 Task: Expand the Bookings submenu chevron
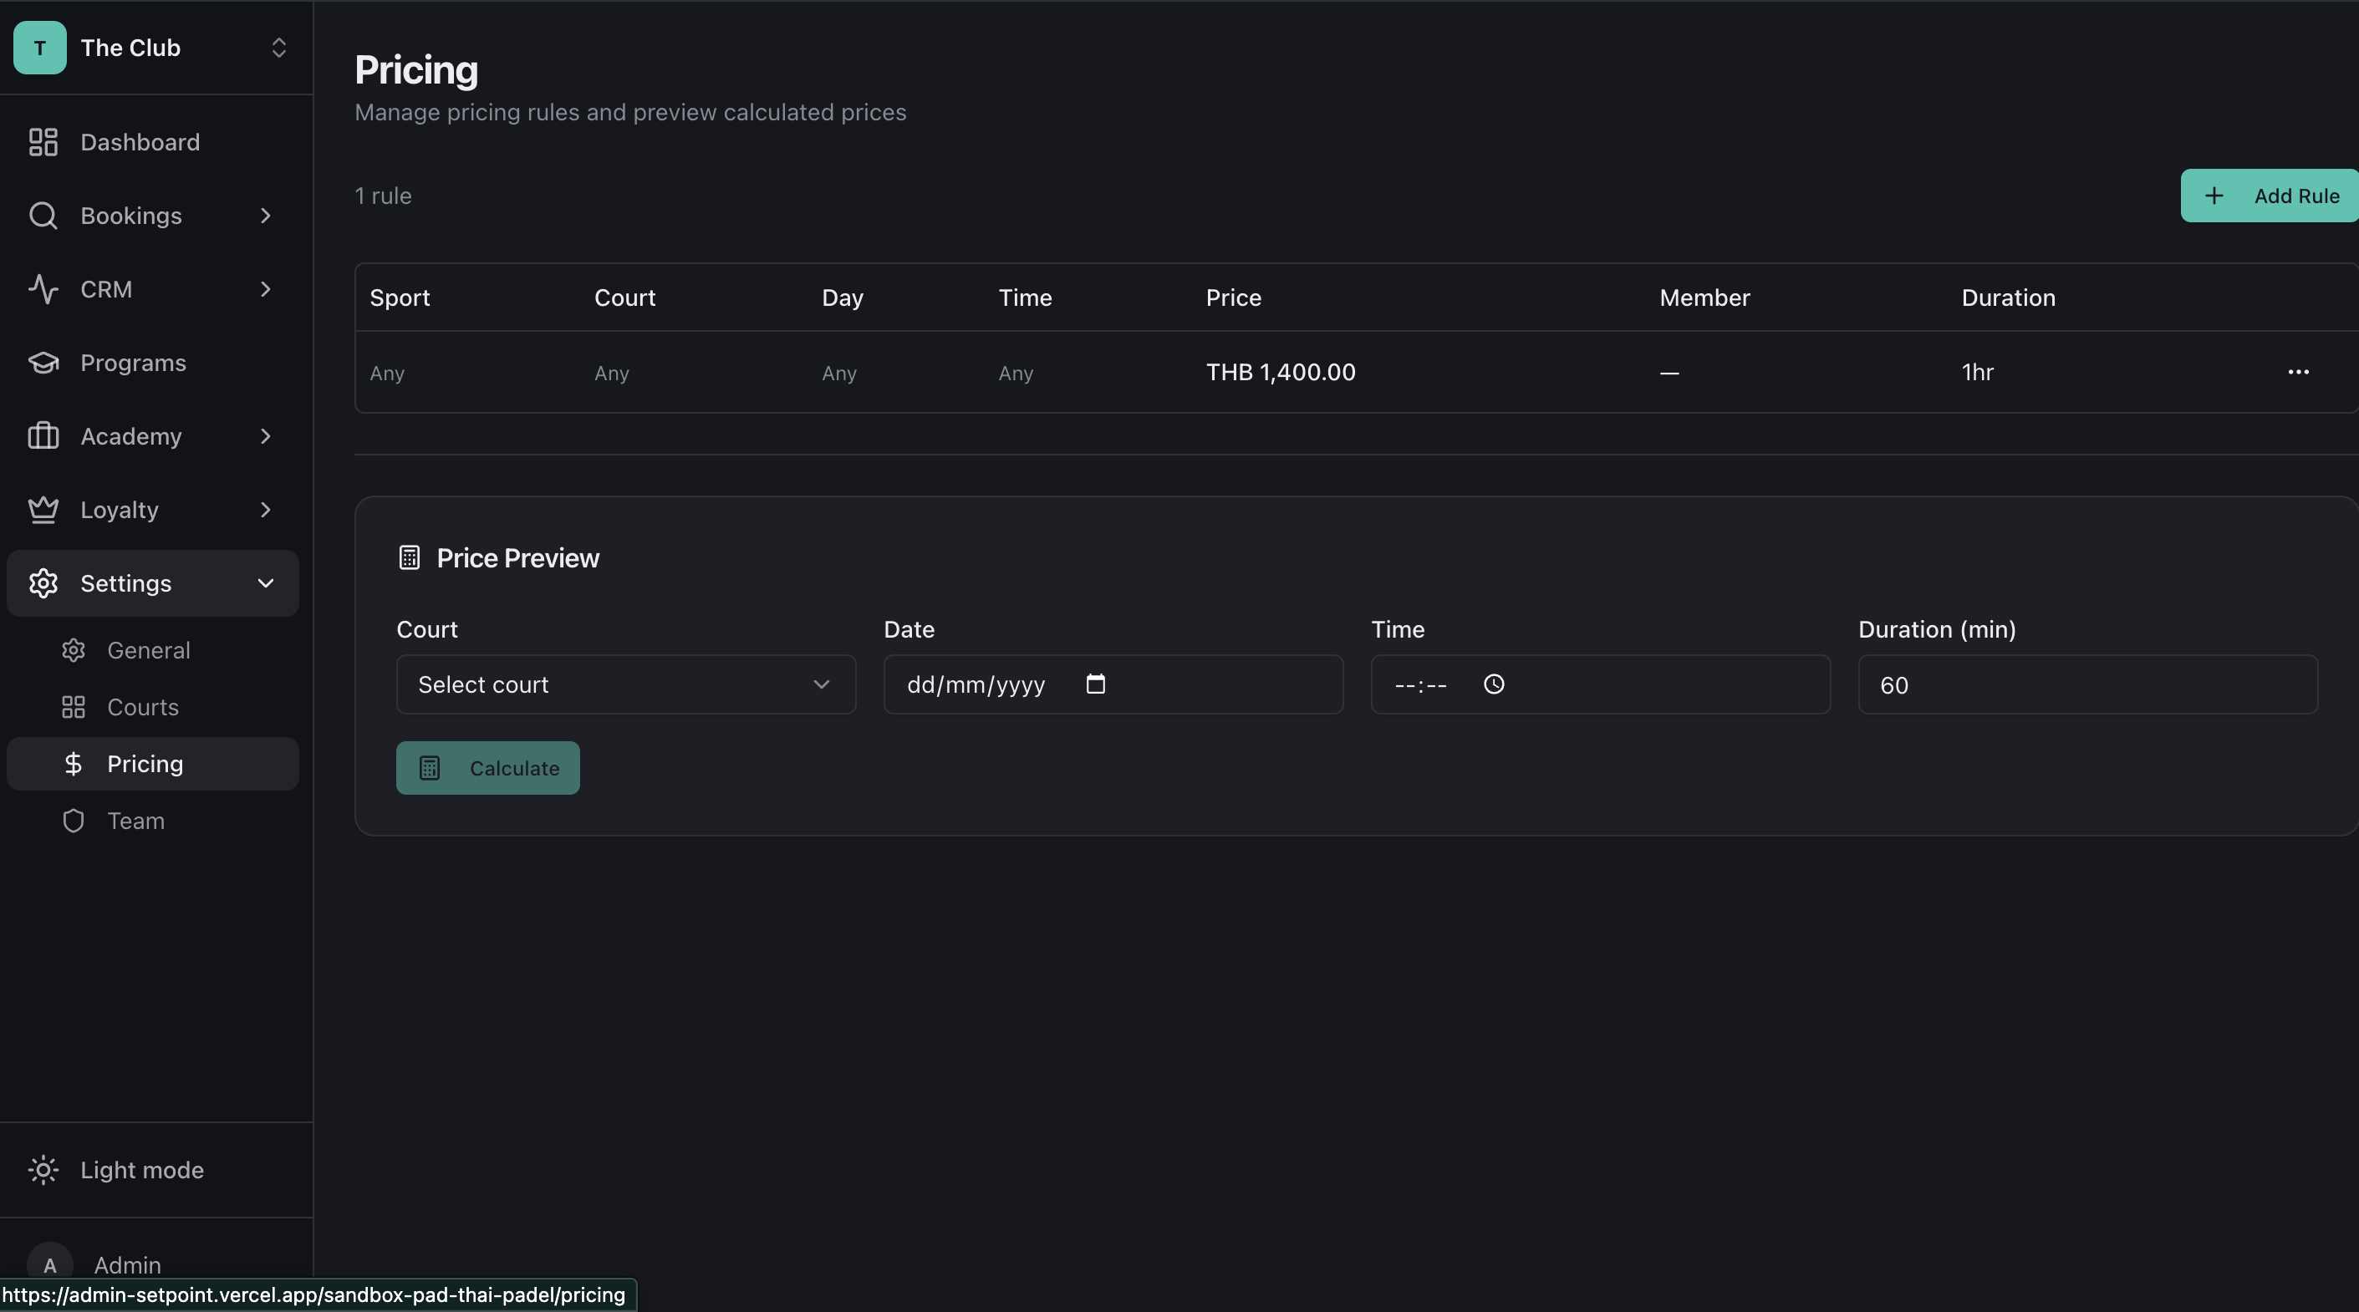[x=266, y=215]
